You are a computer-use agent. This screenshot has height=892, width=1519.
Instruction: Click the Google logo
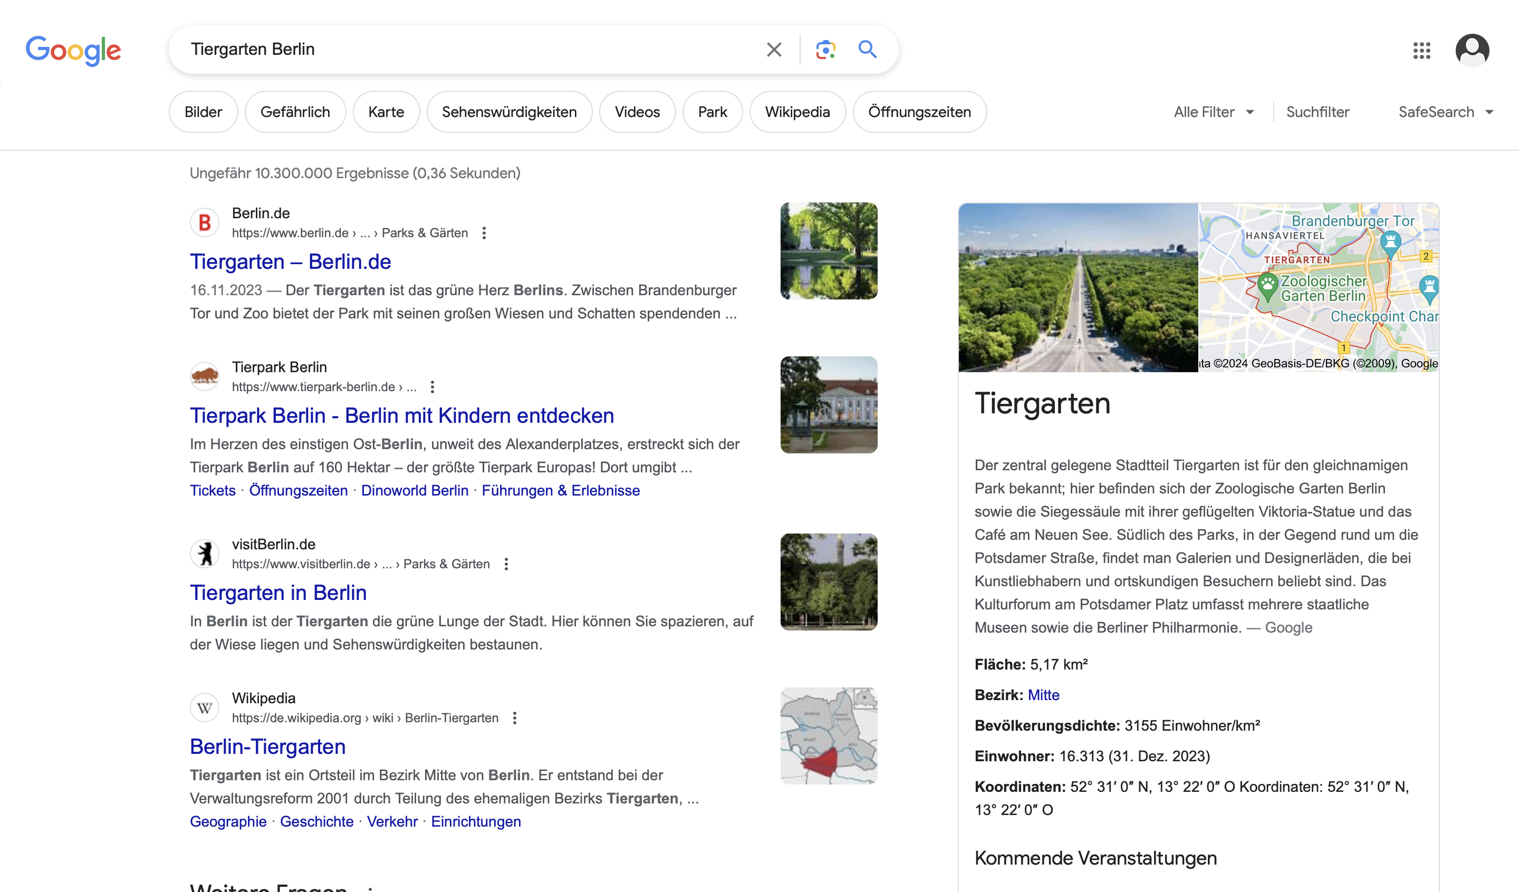(73, 50)
